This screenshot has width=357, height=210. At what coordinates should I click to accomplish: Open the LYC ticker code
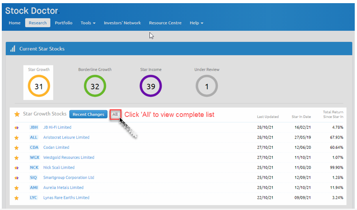[33, 197]
